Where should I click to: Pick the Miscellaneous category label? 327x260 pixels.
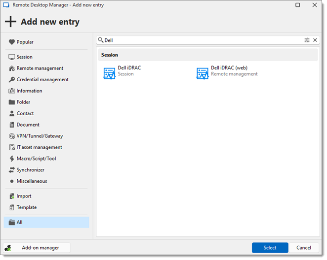(32, 181)
